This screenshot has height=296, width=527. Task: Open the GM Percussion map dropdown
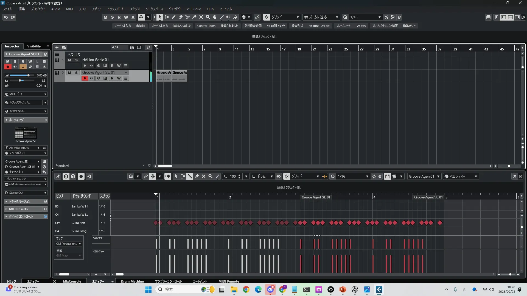pyautogui.click(x=68, y=244)
